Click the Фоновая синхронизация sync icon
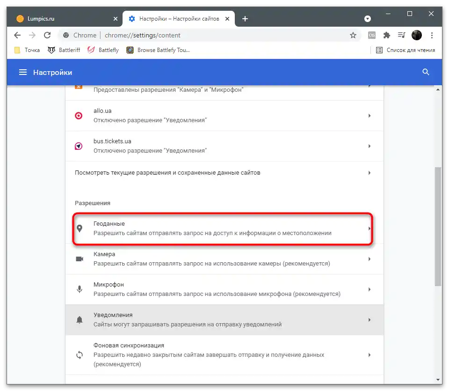The image size is (449, 391). click(80, 355)
